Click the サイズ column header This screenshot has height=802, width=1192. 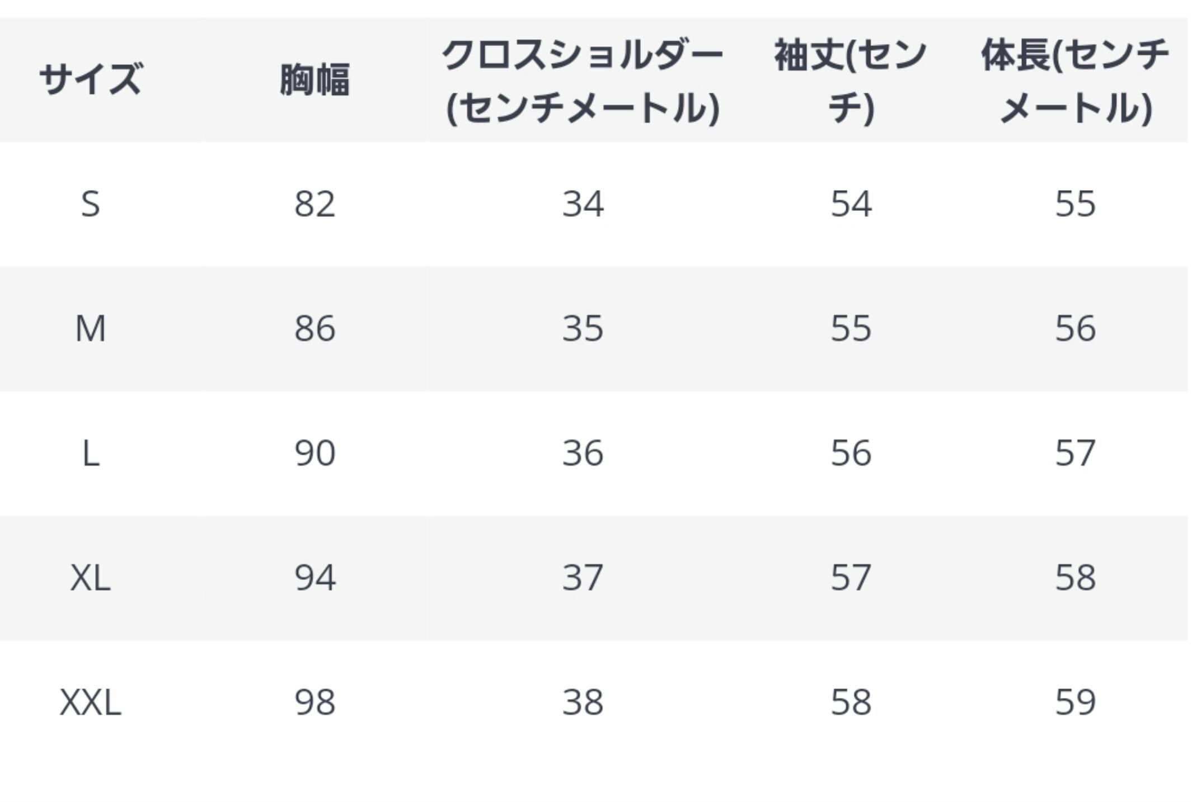click(x=90, y=80)
